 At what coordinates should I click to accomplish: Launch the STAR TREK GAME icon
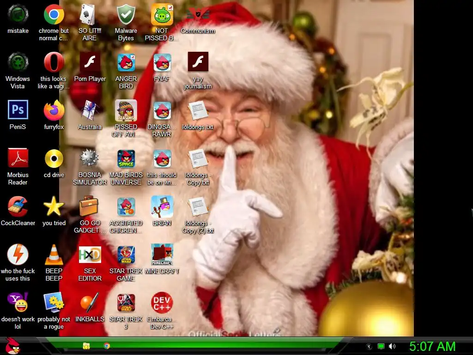pos(126,255)
